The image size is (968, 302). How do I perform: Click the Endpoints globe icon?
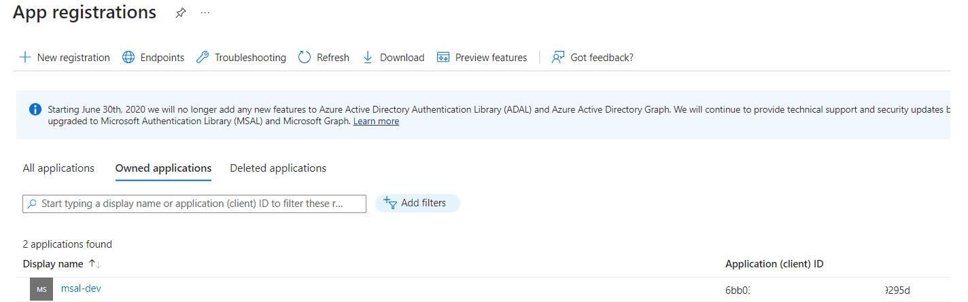(128, 58)
